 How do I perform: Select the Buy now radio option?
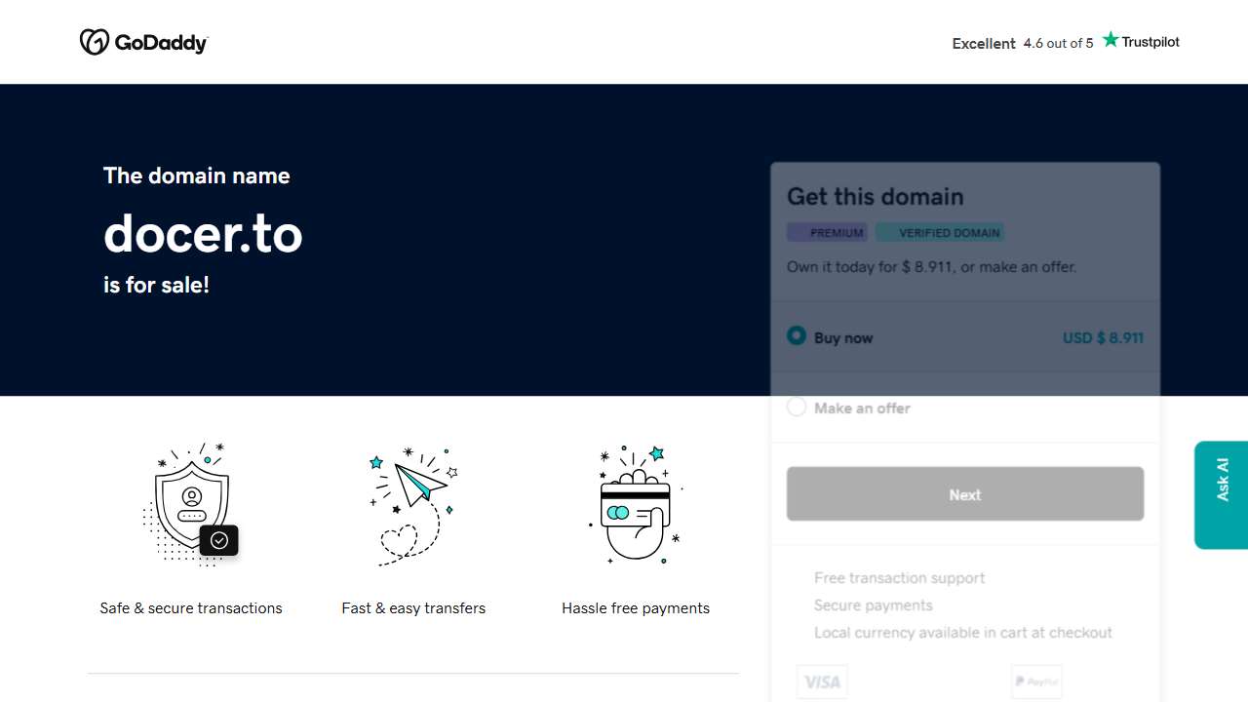click(x=797, y=336)
